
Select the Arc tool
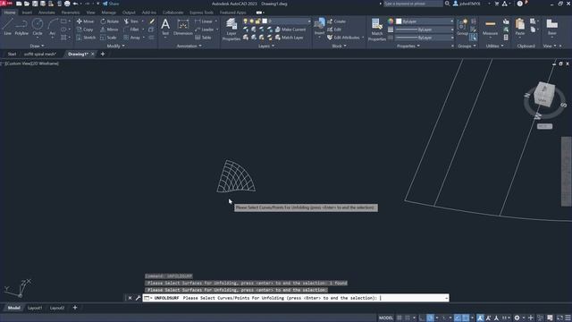(53, 26)
